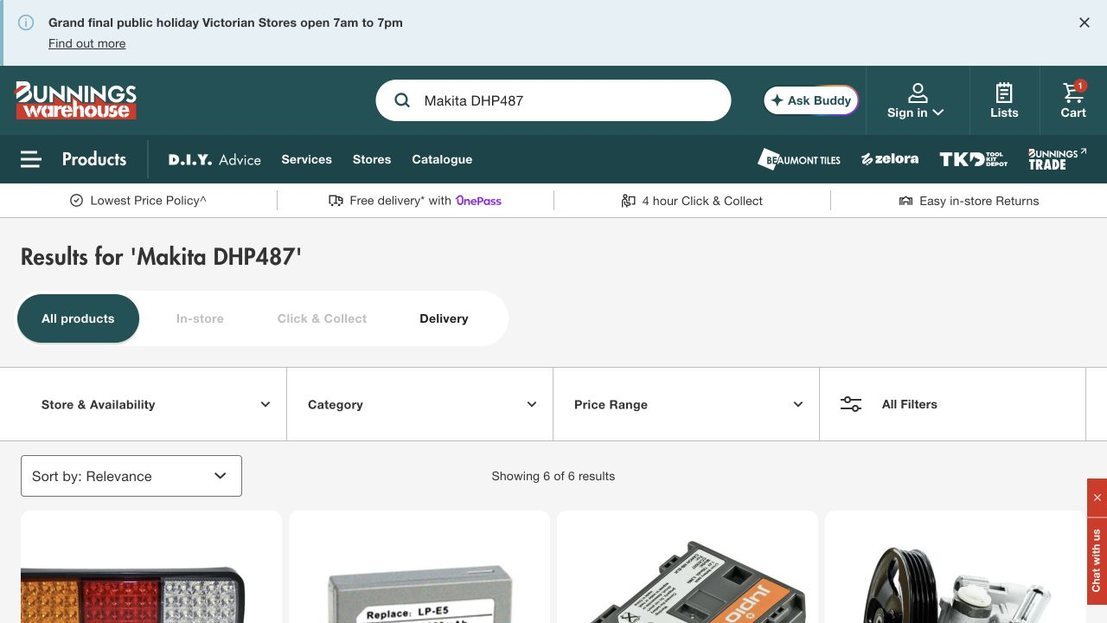Open the Lists clipboard icon
The height and width of the screenshot is (623, 1107).
tap(1004, 92)
